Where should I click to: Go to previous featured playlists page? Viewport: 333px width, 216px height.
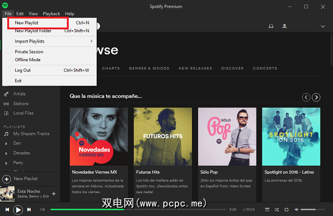point(306,97)
